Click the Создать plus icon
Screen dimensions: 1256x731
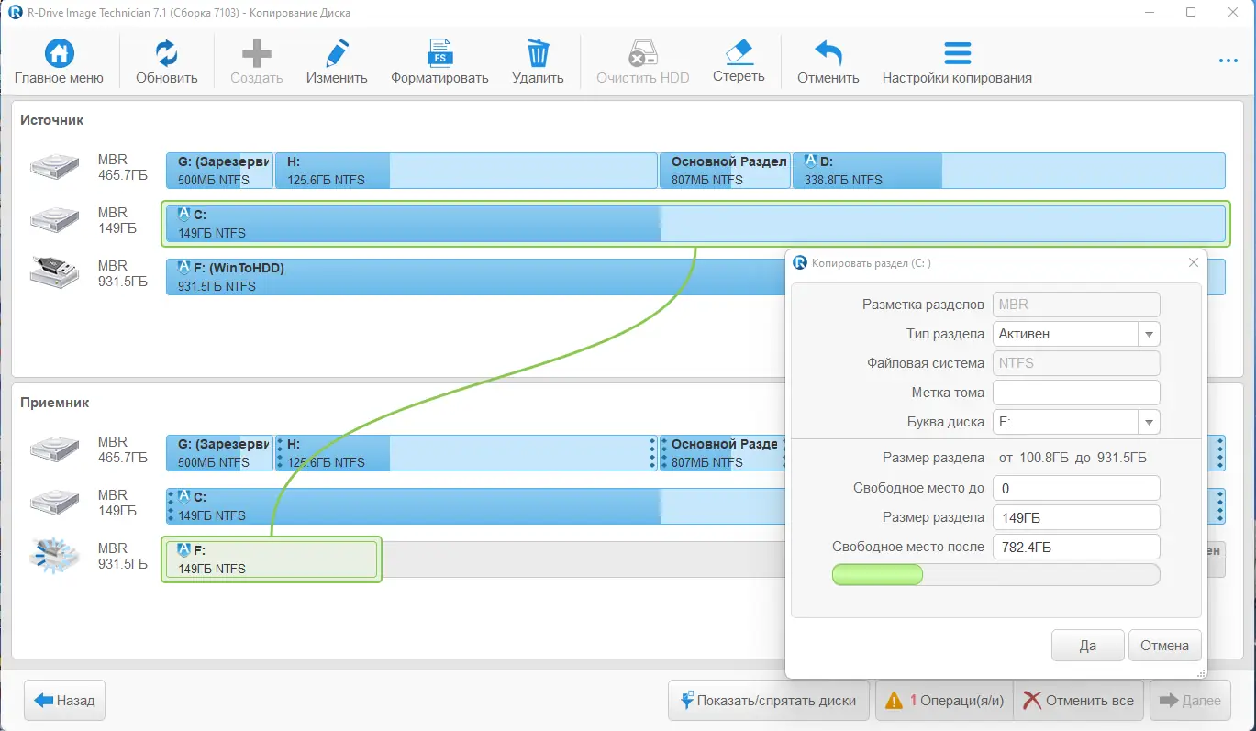pyautogui.click(x=257, y=53)
